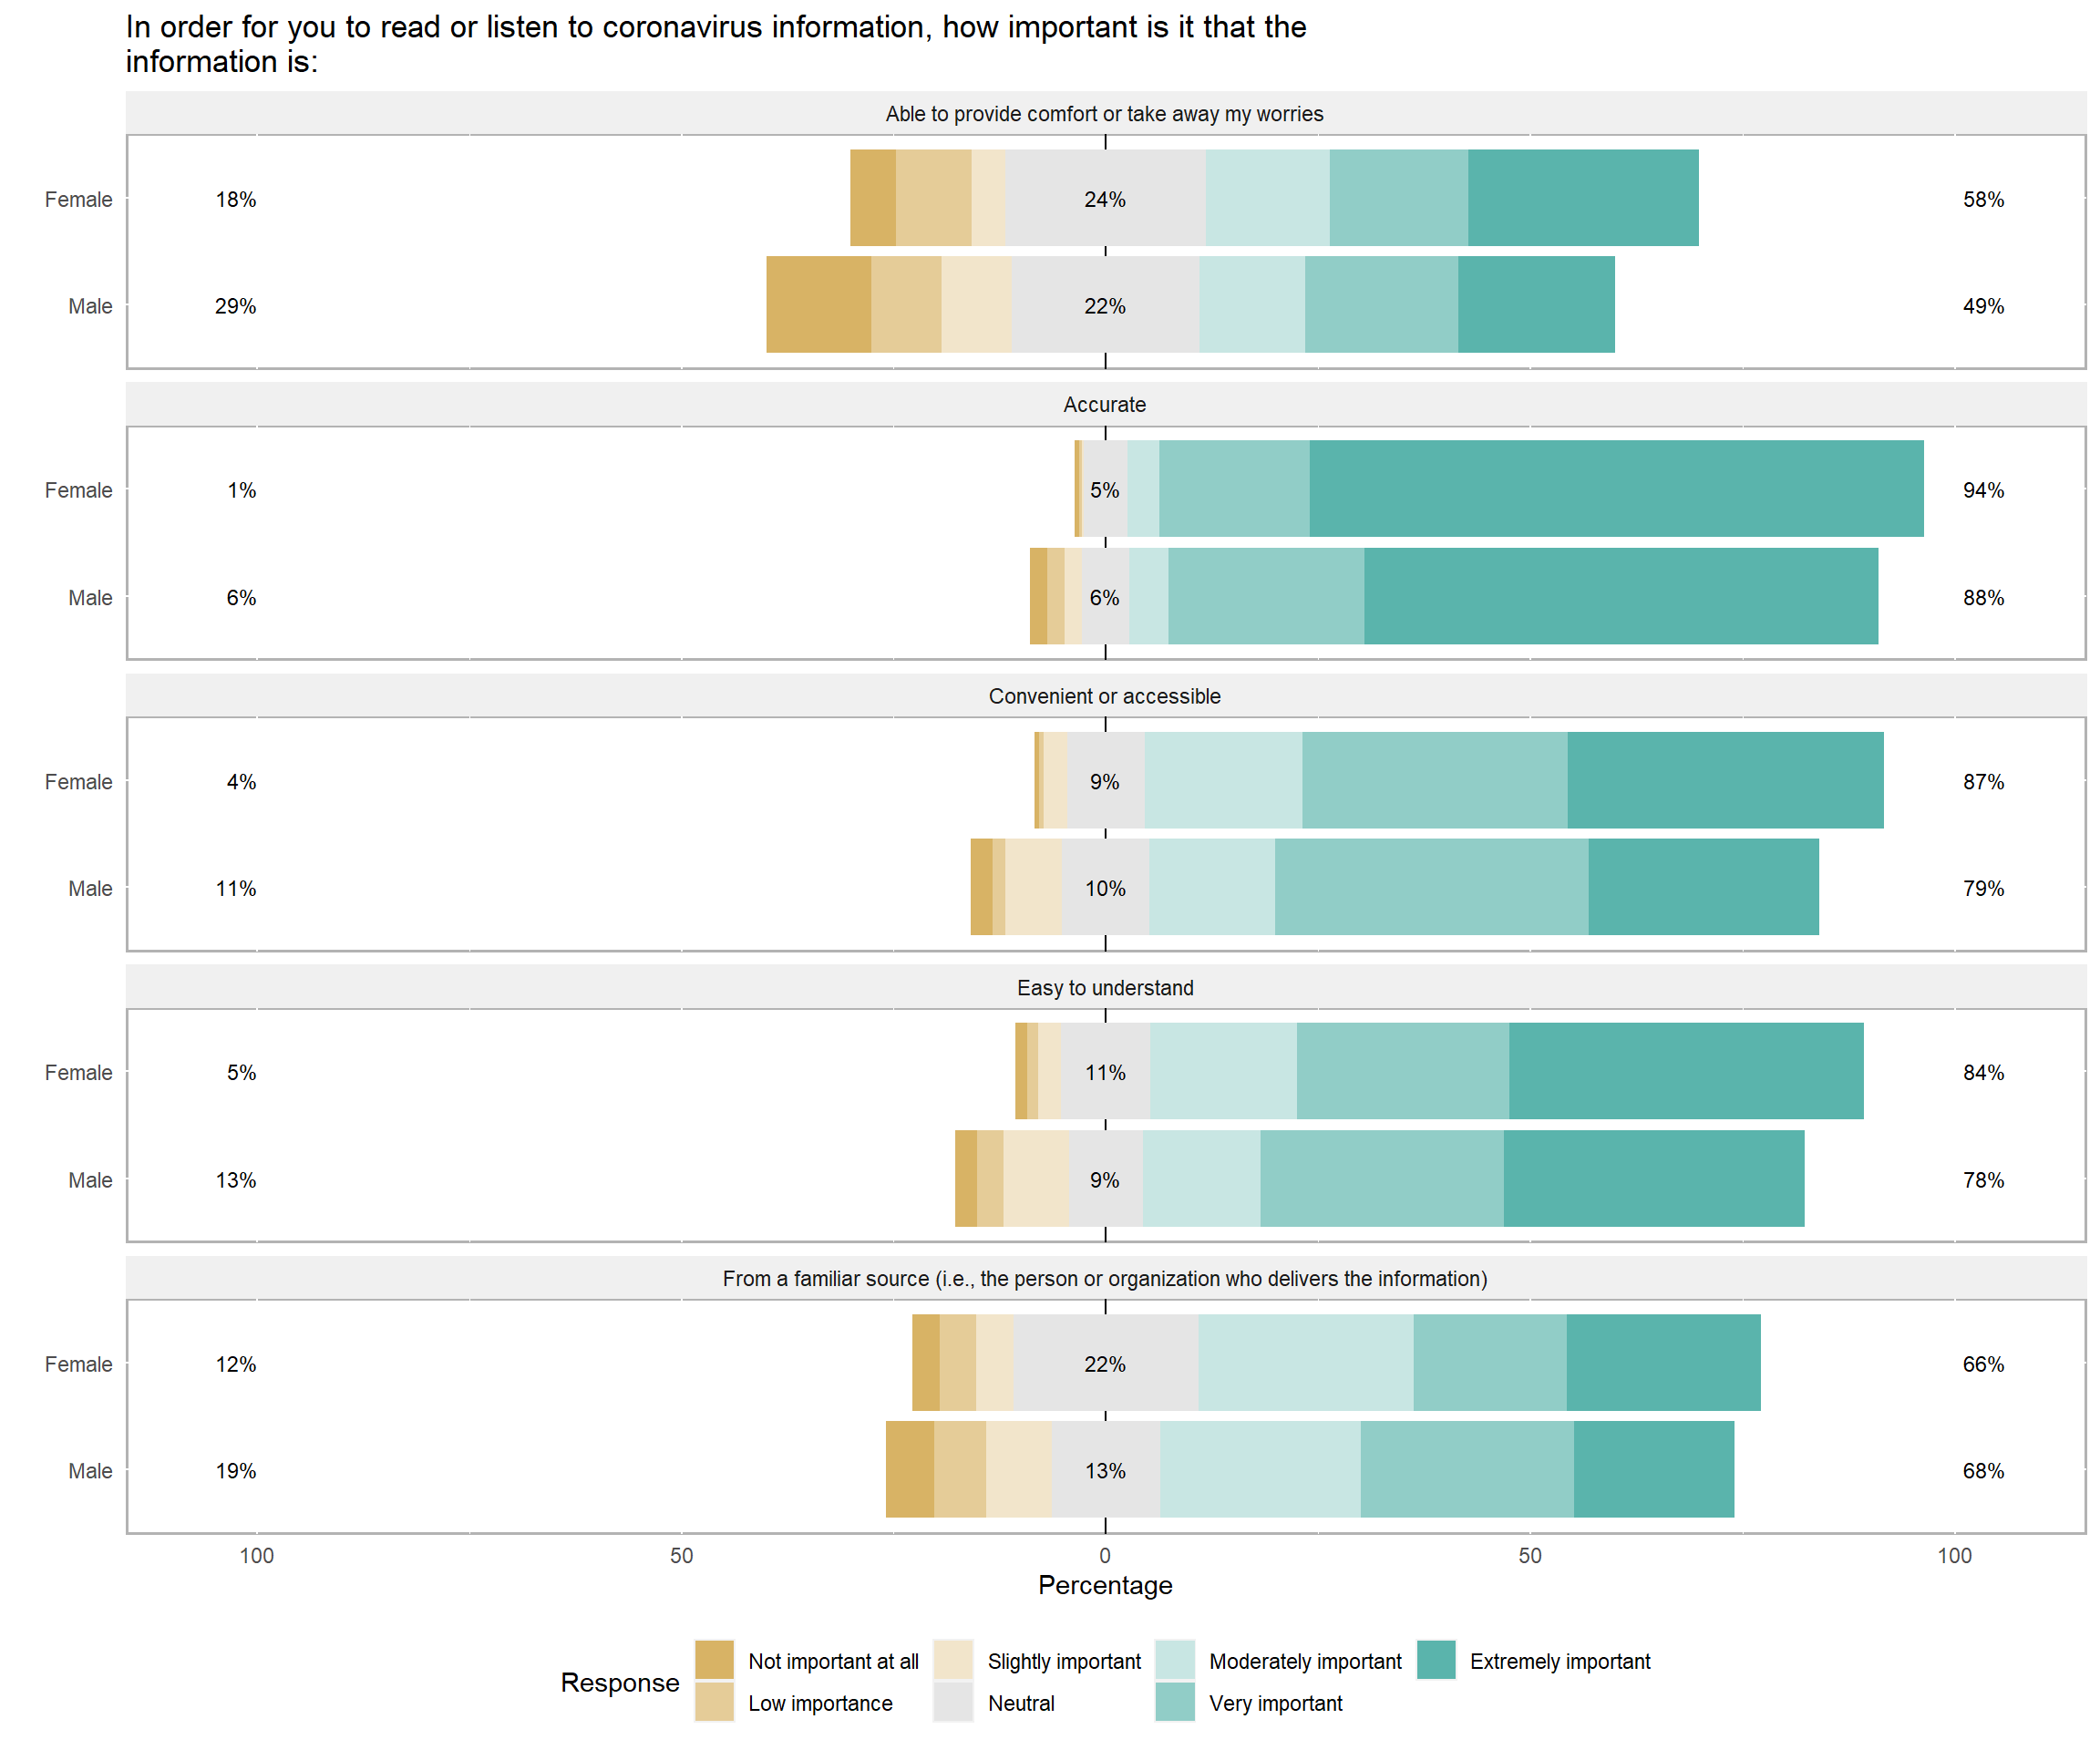Click the 'Able to provide comfort' facet header

(x=1104, y=114)
